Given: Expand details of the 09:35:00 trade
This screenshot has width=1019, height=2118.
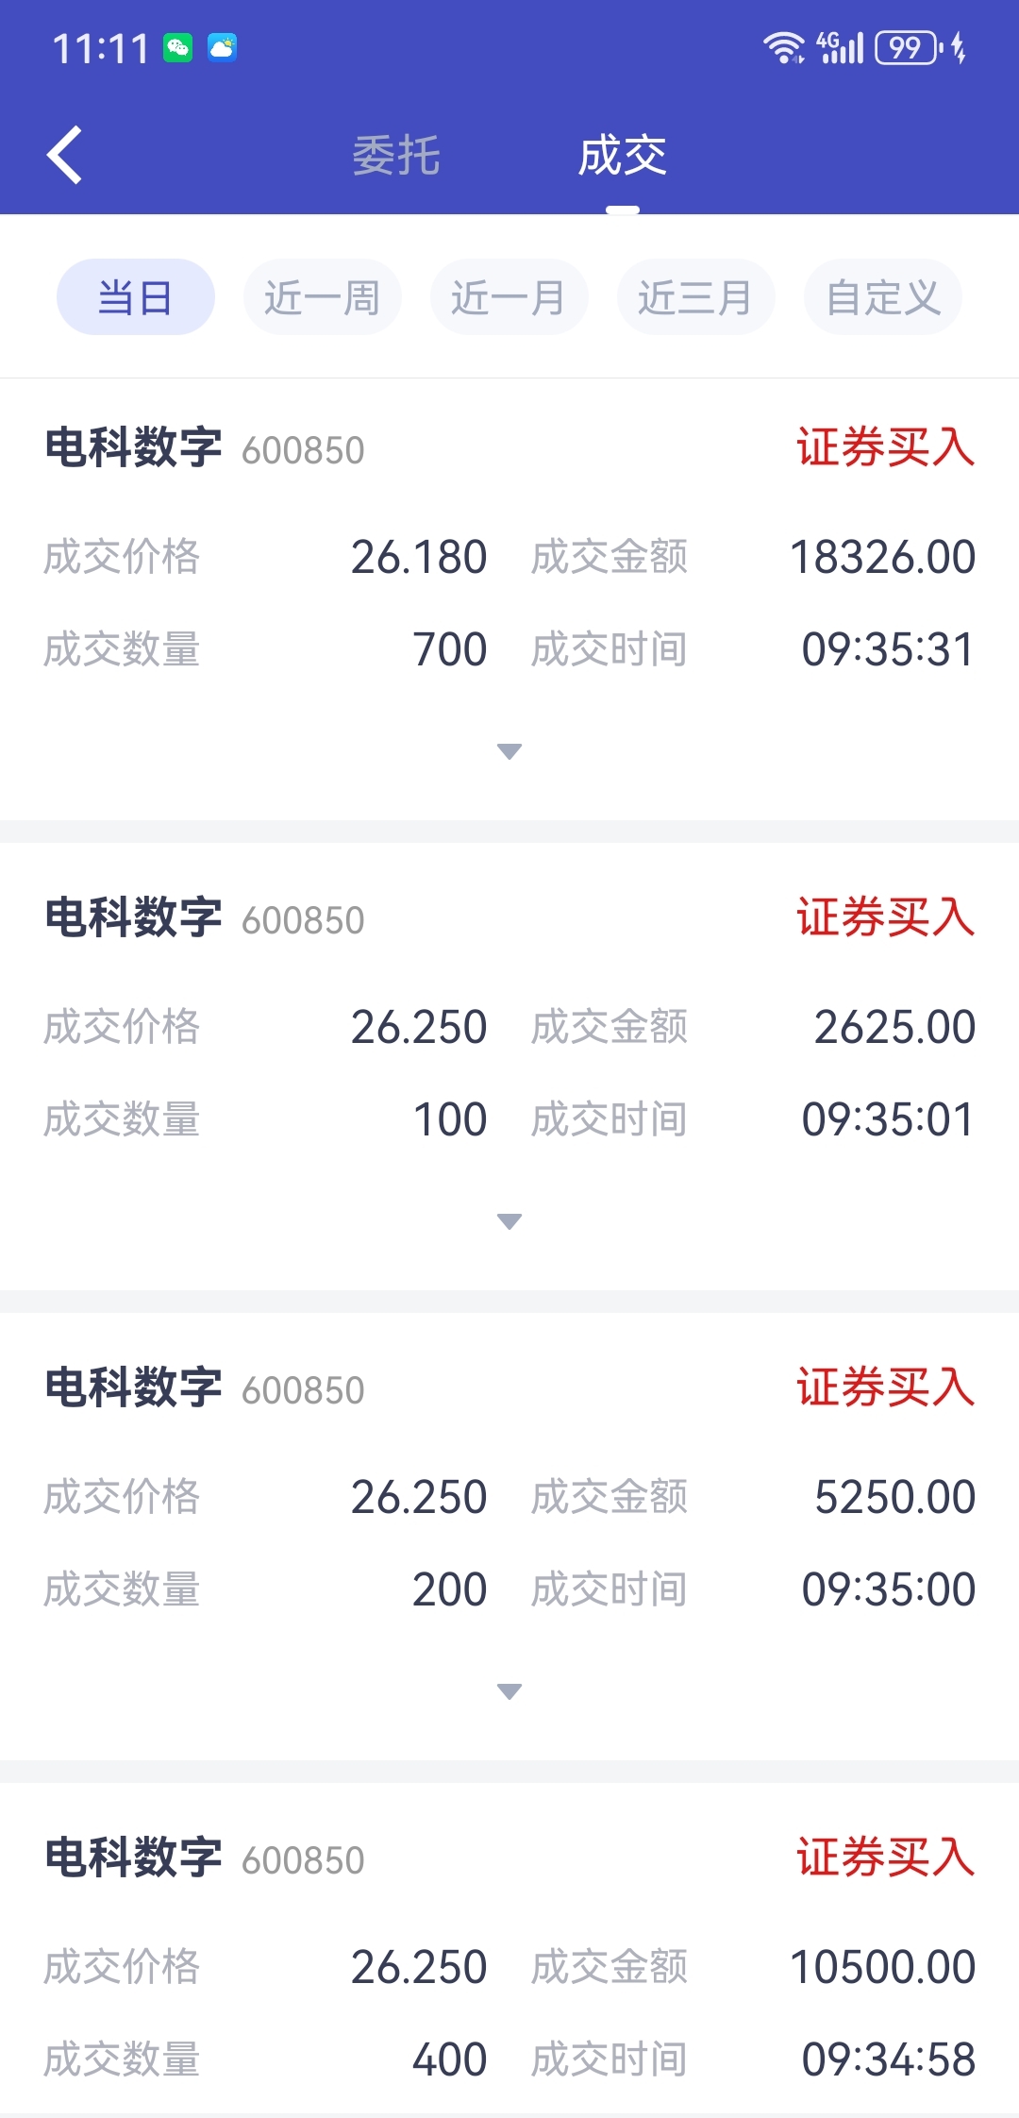Looking at the screenshot, I should tap(509, 1691).
